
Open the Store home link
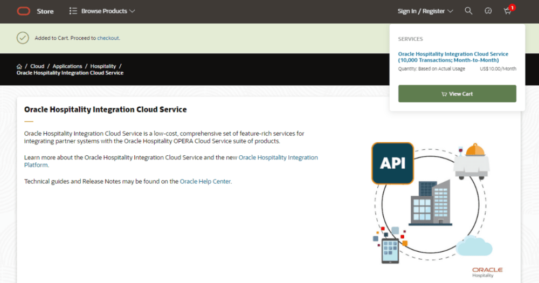point(45,11)
